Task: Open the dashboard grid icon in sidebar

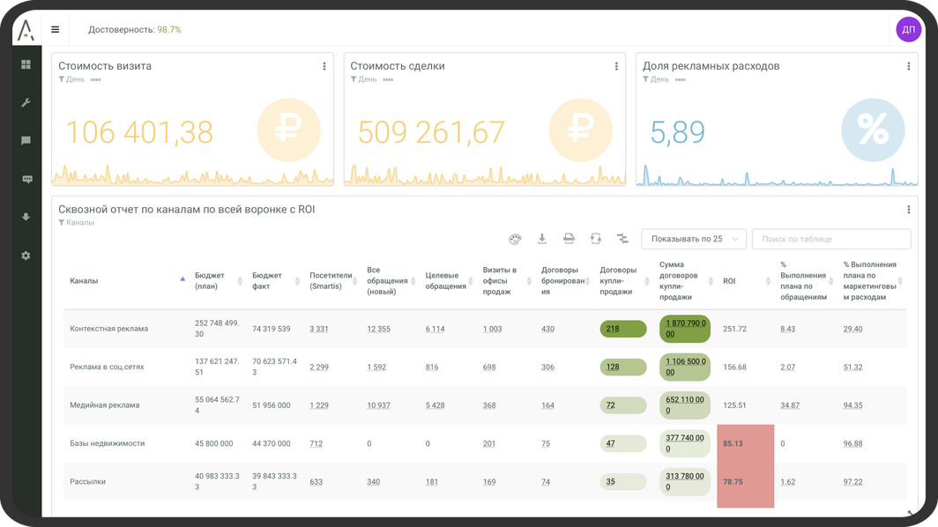Action: pyautogui.click(x=26, y=64)
